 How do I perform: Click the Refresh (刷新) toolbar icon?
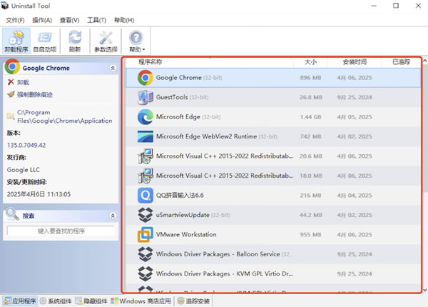click(75, 42)
